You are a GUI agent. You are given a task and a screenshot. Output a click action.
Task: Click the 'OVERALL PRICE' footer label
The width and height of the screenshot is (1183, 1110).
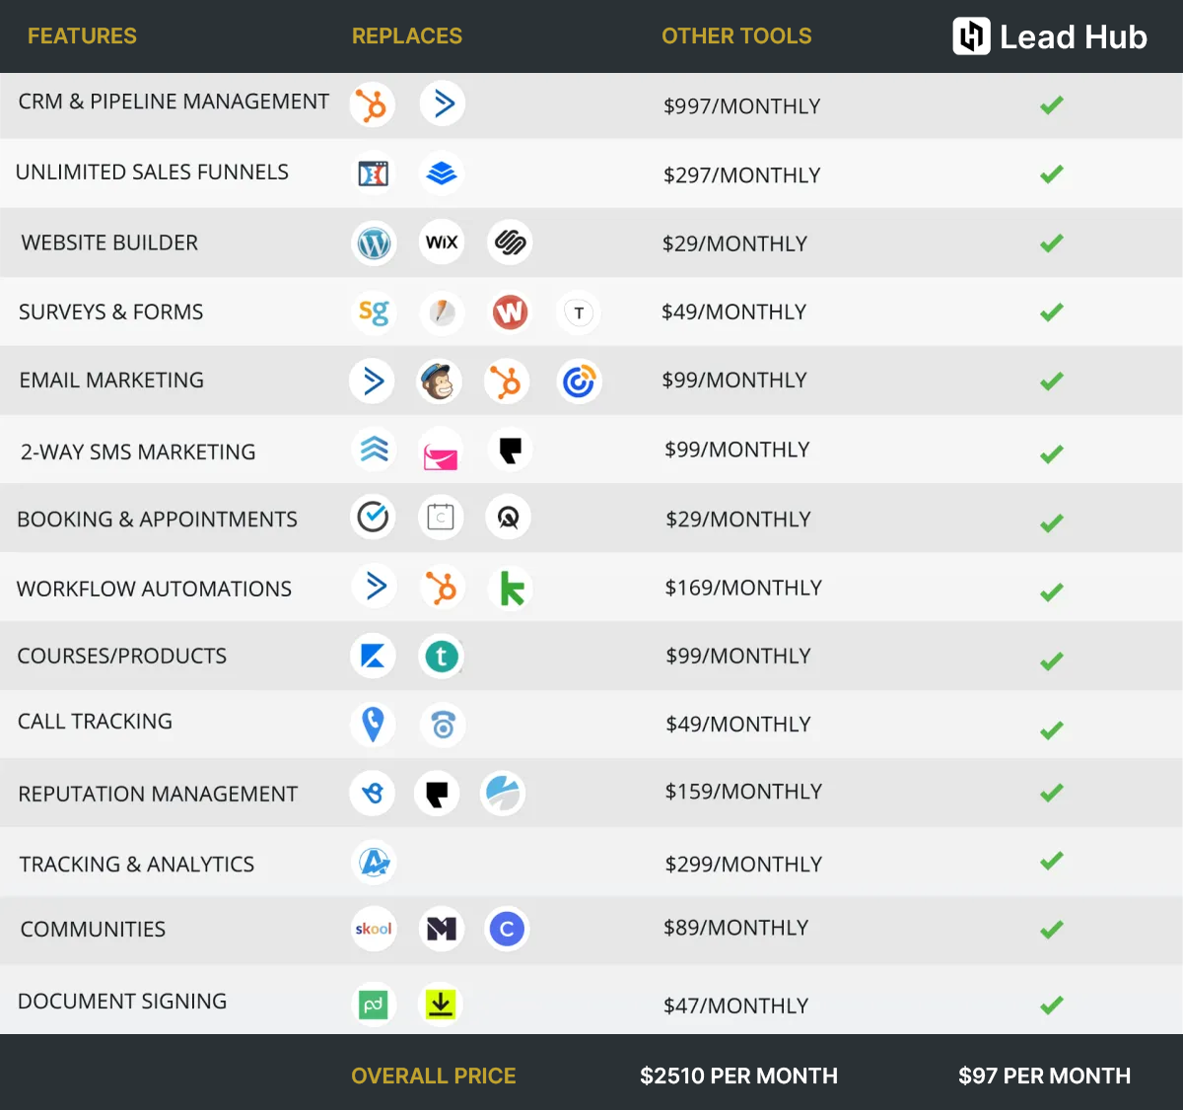coord(434,1075)
